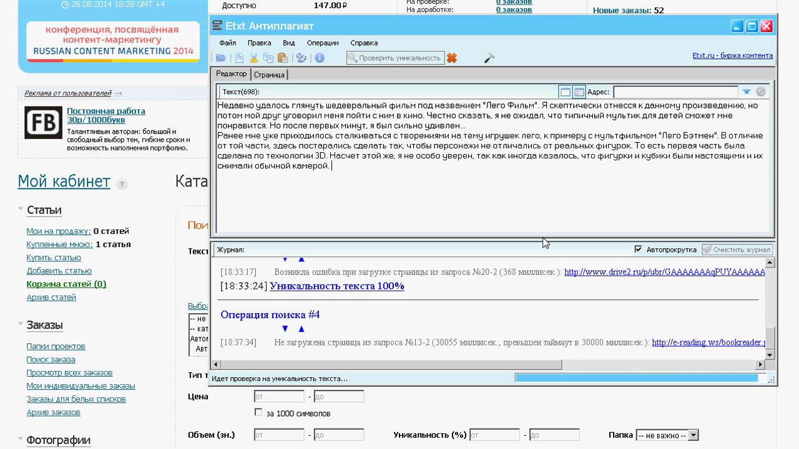
Task: Open the 'Добавить статью' link
Action: [59, 271]
